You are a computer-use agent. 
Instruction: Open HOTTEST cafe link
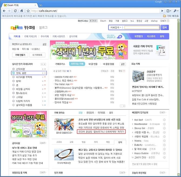click(137, 91)
